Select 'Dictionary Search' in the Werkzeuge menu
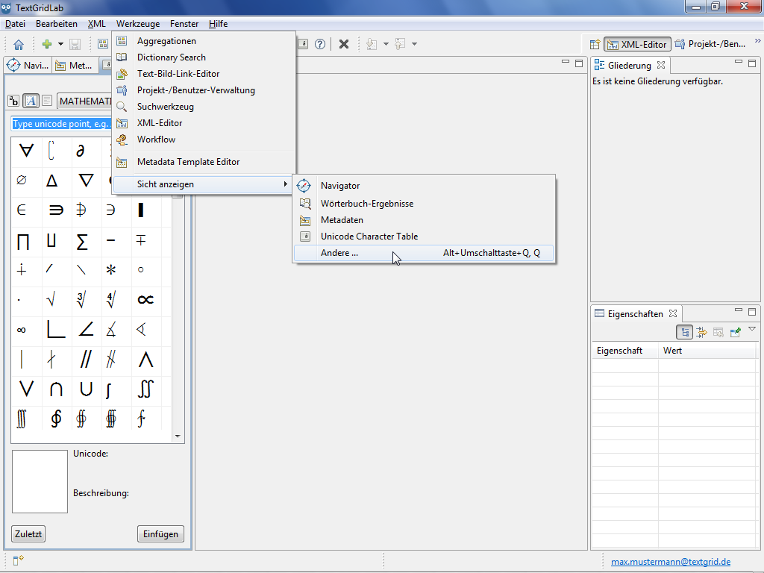Screen dimensions: 764x573 171,57
